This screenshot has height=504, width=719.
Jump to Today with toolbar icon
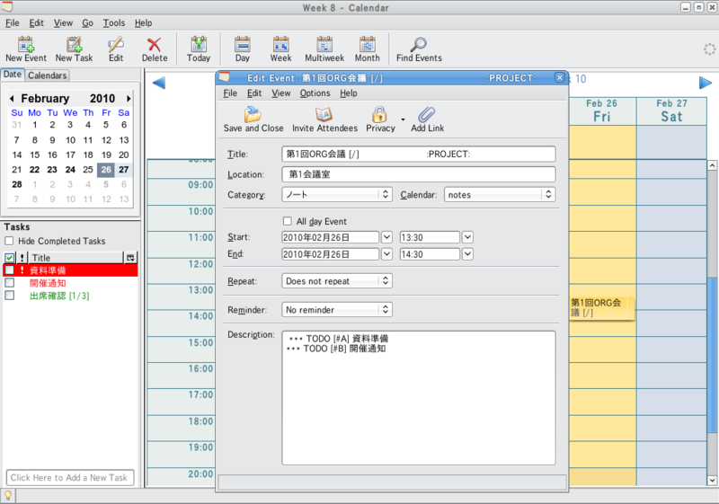(198, 45)
